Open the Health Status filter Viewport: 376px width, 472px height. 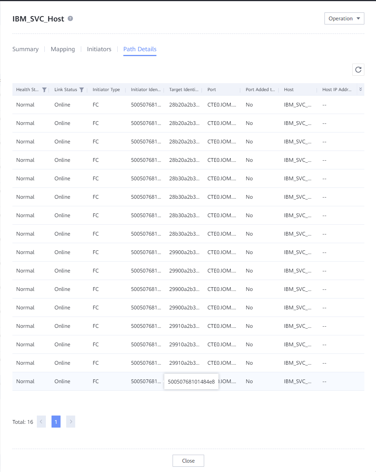coord(44,90)
